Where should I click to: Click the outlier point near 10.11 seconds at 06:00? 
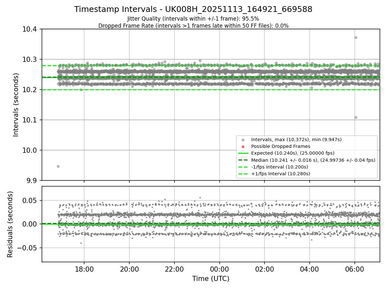click(356, 117)
